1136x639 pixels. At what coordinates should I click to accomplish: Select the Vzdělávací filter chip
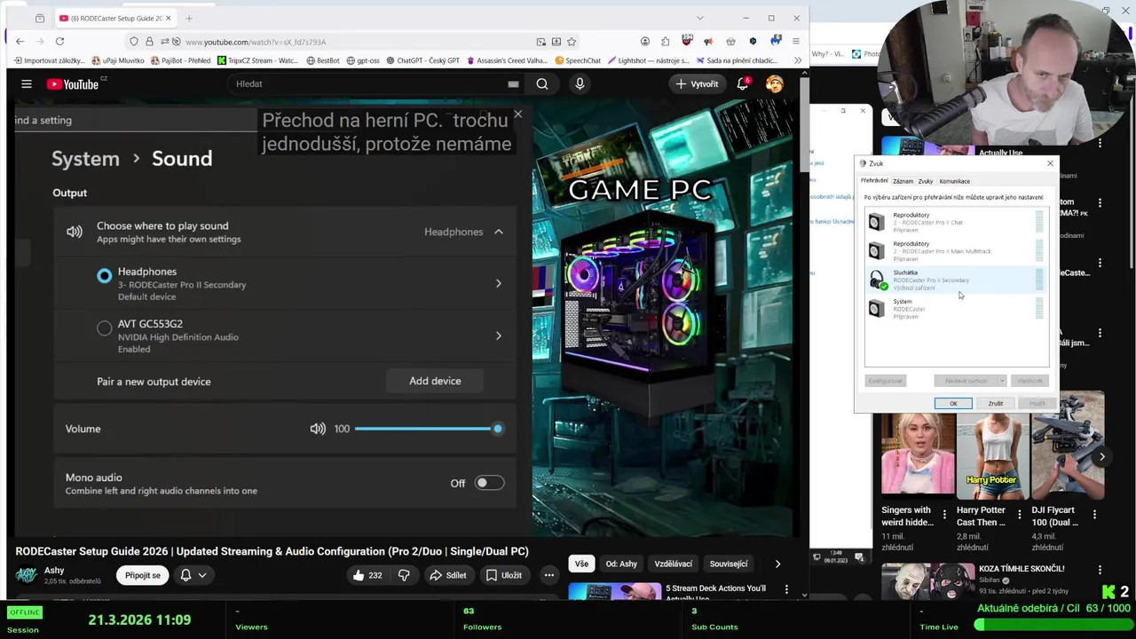[x=674, y=564]
